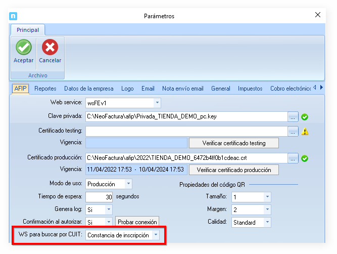Screen dimensions: 337x254
Task: Expand the Genera log dropdown
Action: [109, 209]
